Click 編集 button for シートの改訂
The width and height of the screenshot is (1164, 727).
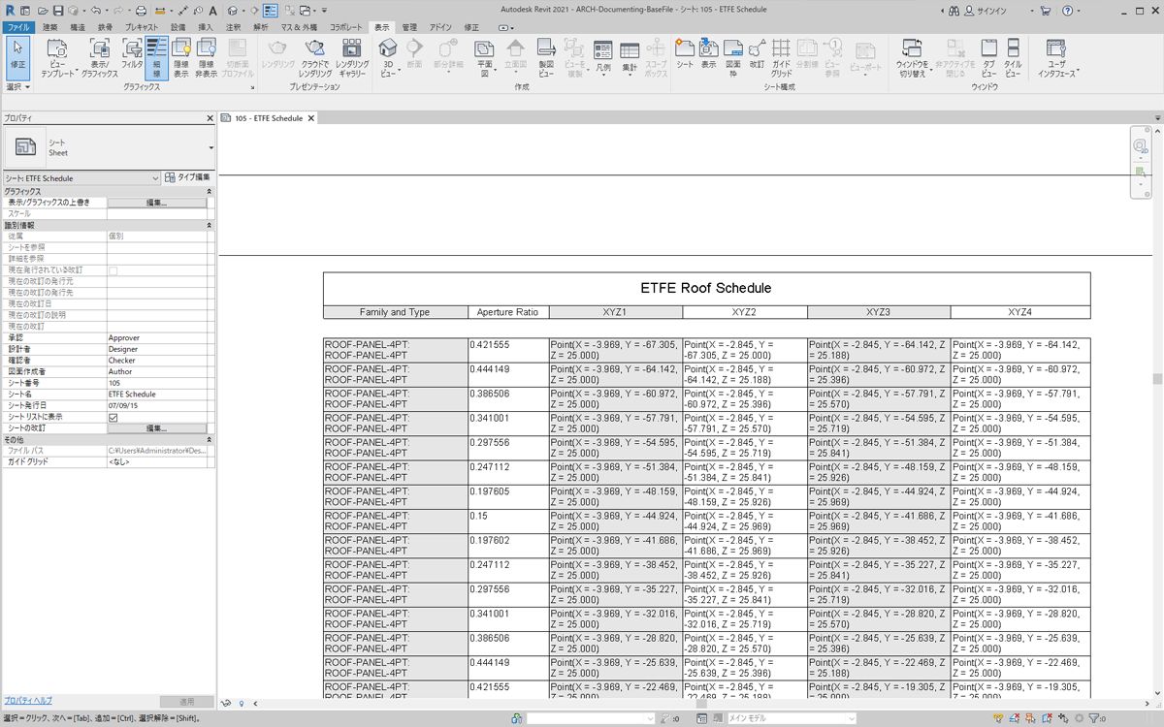(x=156, y=427)
